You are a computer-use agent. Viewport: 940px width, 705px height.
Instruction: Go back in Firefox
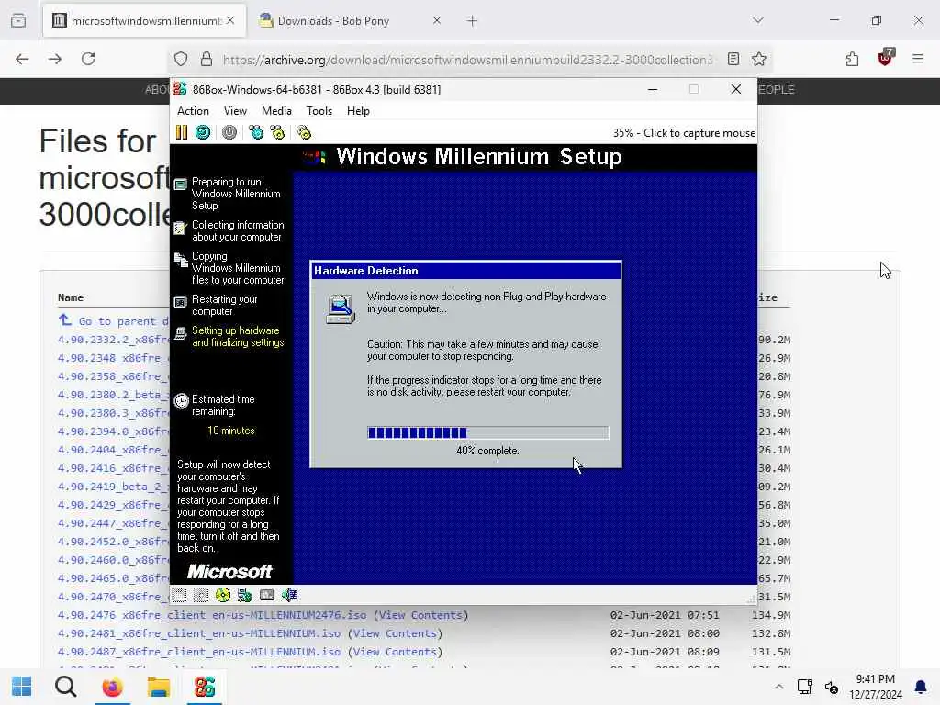(22, 59)
